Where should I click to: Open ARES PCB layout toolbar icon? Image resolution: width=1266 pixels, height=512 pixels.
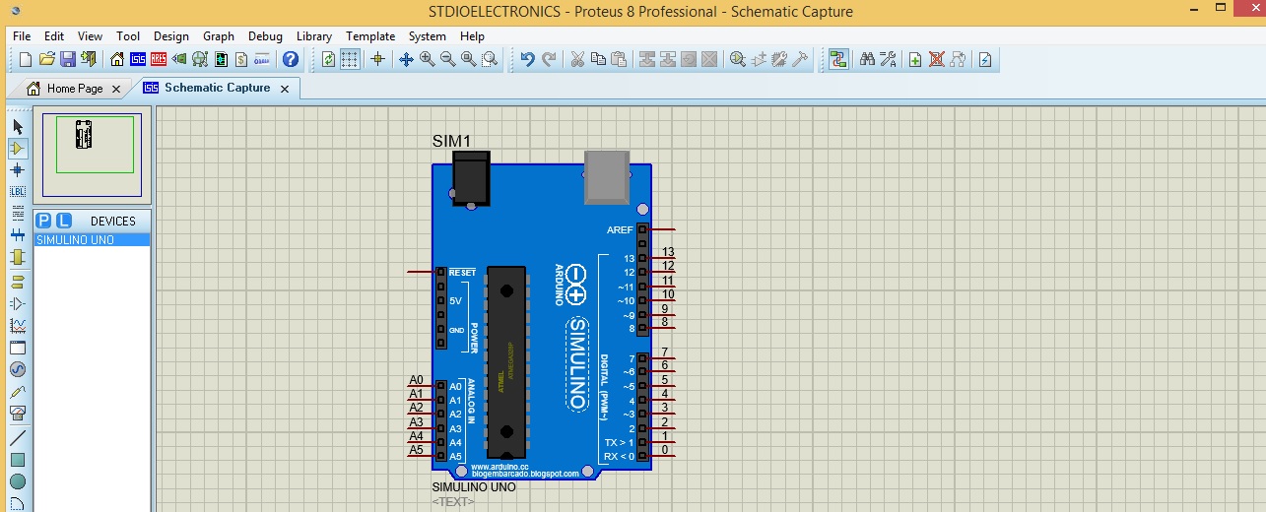159,59
